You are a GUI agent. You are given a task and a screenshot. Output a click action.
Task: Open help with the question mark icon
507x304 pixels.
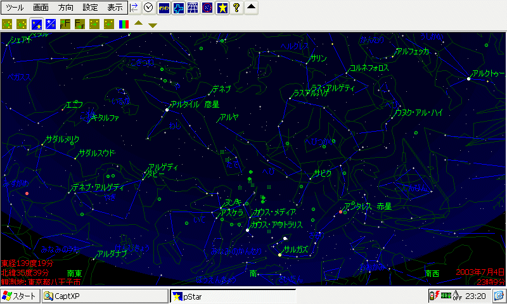click(236, 8)
